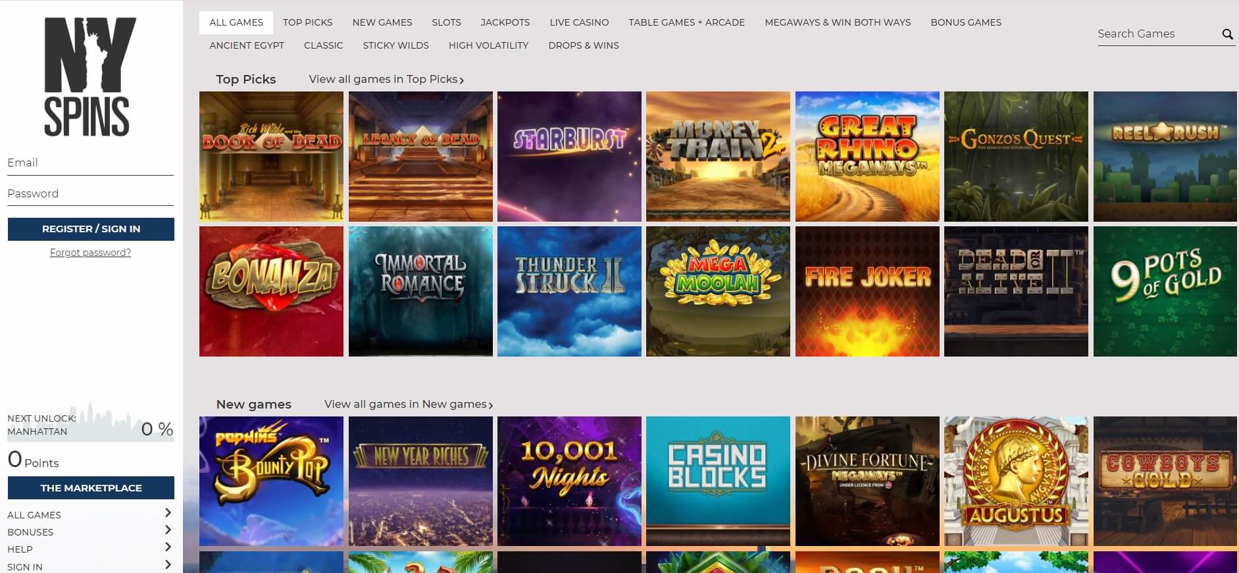This screenshot has height=573, width=1239.
Task: Open the Sticky Wilds category
Action: pyautogui.click(x=395, y=45)
